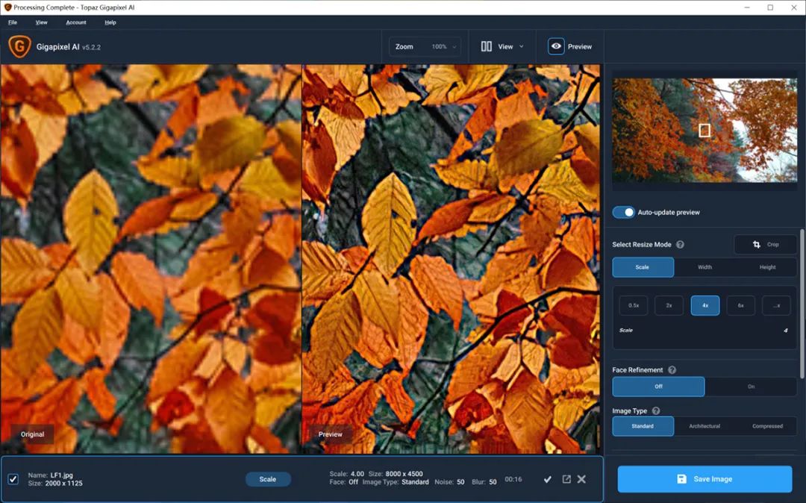Image resolution: width=806 pixels, height=503 pixels.
Task: Open the File menu
Action: point(13,22)
